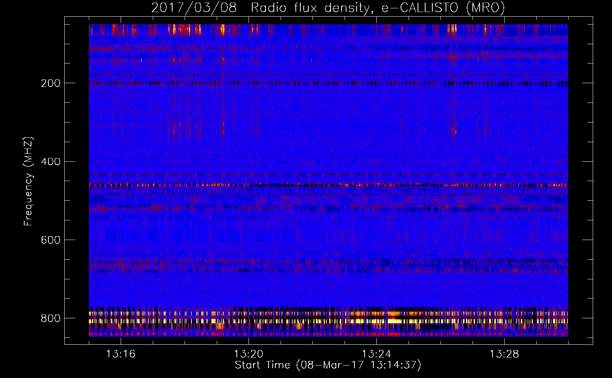
Task: Click the '13:24' time tick label
Action: [x=376, y=354]
